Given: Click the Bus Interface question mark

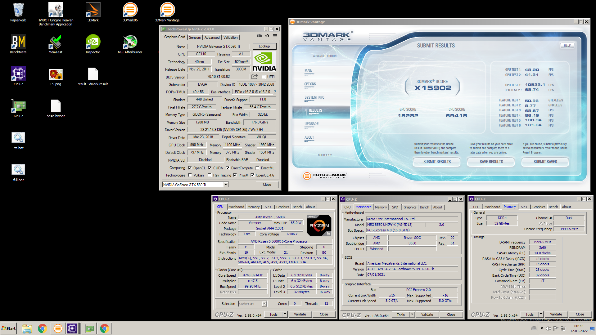Looking at the screenshot, I should click(275, 92).
